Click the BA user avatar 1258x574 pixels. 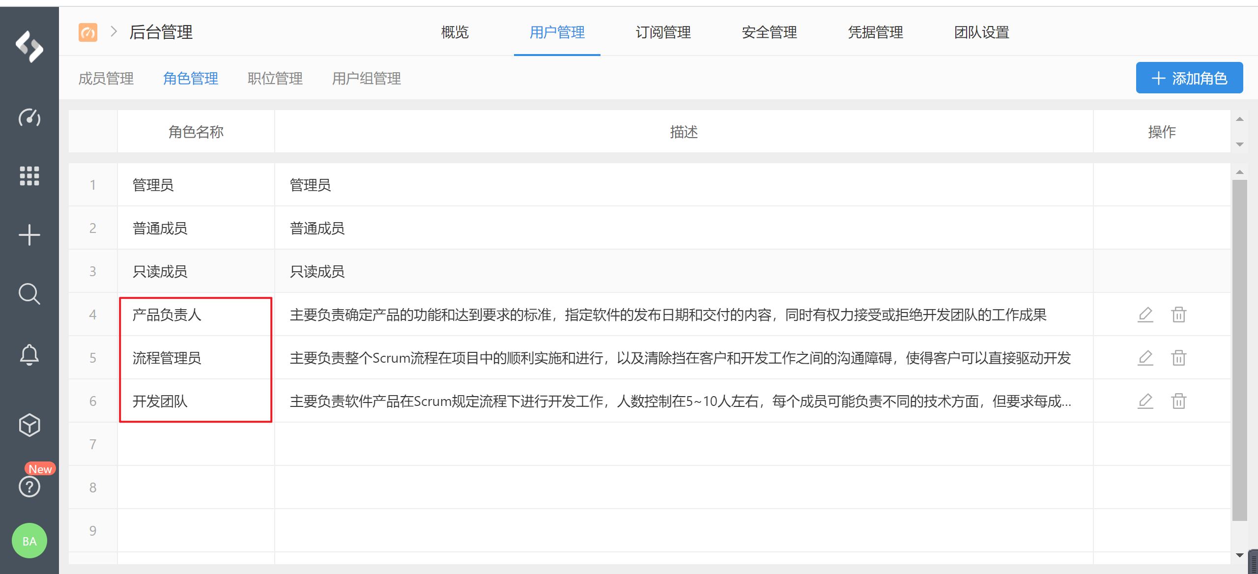pos(29,541)
